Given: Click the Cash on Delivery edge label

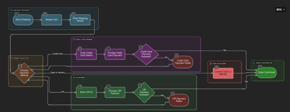Looking at the screenshot, I should (57, 73).
